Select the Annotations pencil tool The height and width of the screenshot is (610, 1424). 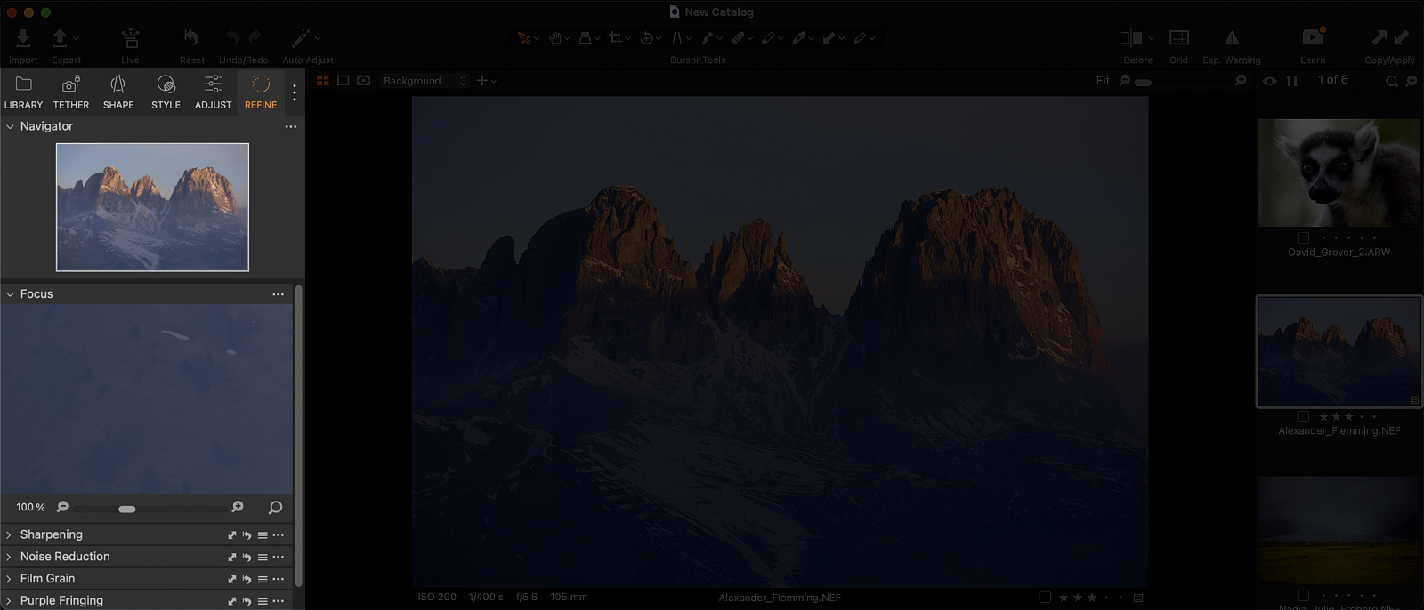click(x=859, y=38)
